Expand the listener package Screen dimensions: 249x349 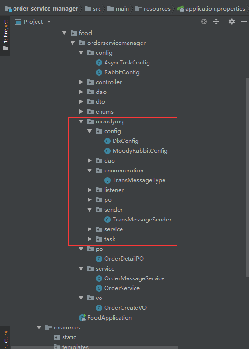click(89, 190)
